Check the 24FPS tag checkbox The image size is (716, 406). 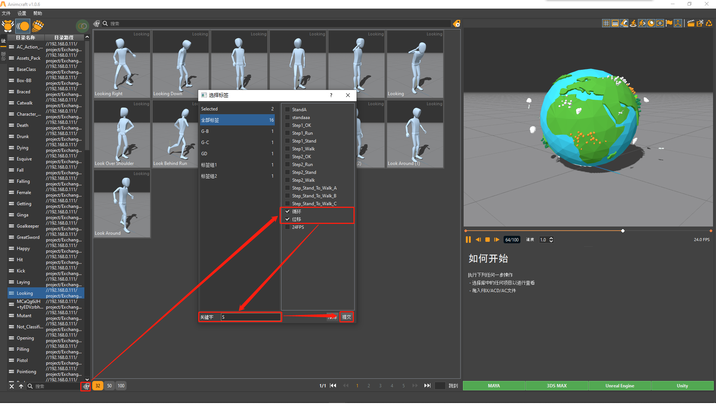click(x=287, y=227)
